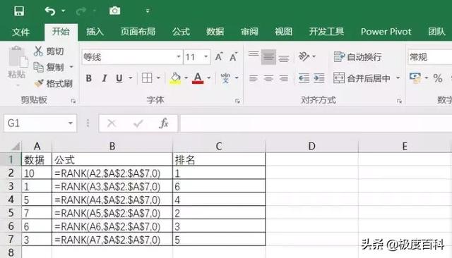This screenshot has height=258, width=452.
Task: Click the middle align icon
Action: tap(268, 56)
